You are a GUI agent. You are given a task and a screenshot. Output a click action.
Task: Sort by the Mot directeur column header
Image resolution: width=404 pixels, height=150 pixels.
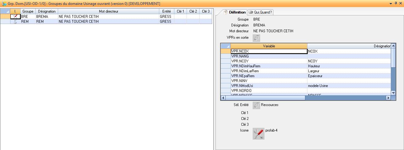[x=108, y=11]
